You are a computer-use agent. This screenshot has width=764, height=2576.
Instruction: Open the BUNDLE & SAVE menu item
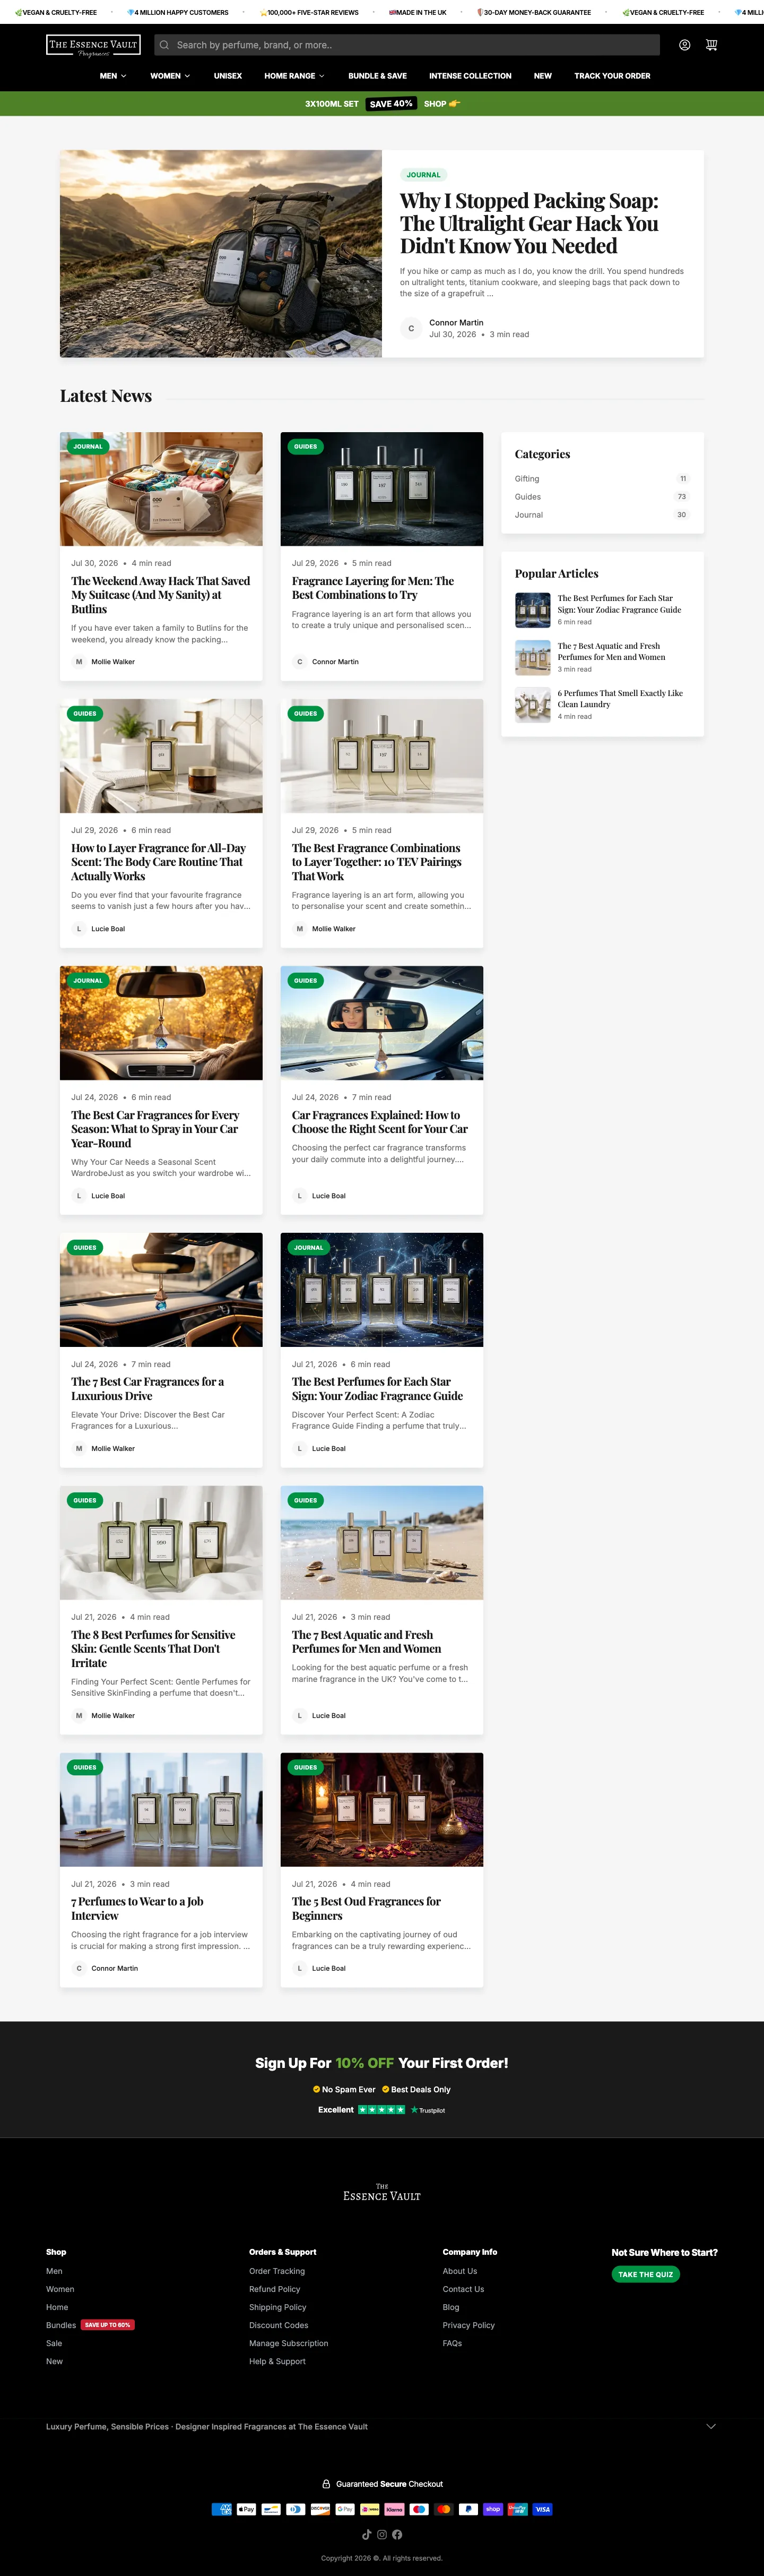pos(378,76)
